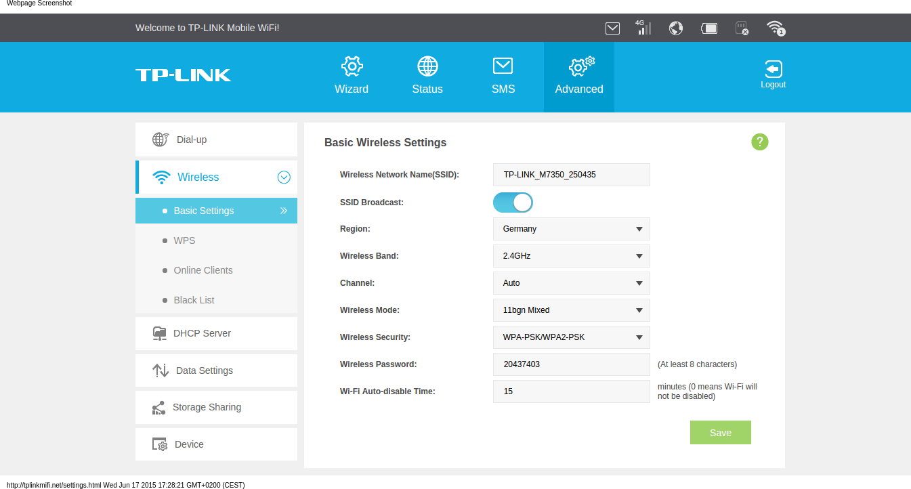Collapse the Wireless sidebar section chevron
The width and height of the screenshot is (911, 489).
tap(284, 177)
